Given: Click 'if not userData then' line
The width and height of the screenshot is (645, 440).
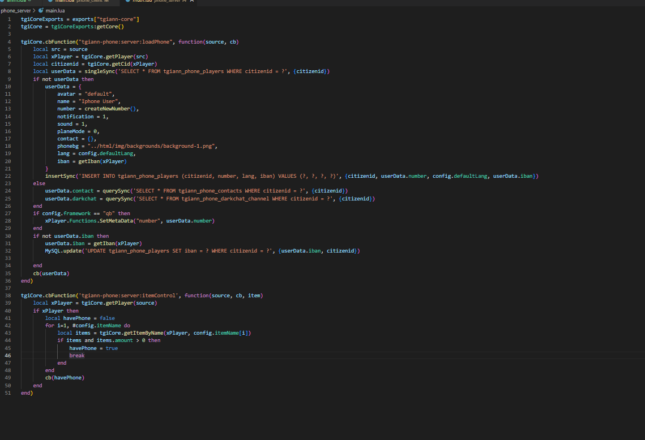Looking at the screenshot, I should point(63,79).
